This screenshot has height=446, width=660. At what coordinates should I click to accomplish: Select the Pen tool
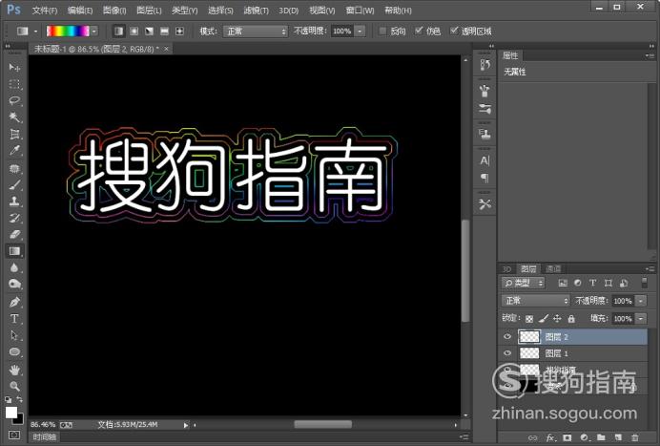(14, 302)
